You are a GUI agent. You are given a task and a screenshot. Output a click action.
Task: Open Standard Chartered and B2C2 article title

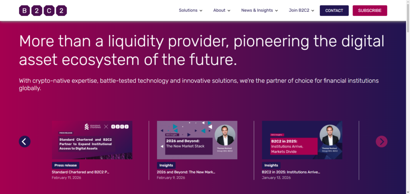(80, 172)
